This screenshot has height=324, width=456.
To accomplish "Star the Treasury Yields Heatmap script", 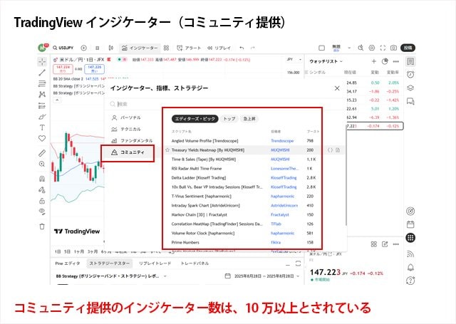I will pyautogui.click(x=167, y=150).
